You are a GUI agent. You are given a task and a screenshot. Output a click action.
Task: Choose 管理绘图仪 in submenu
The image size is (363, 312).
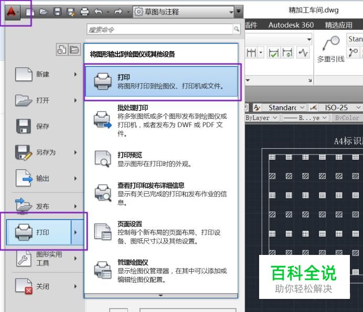(162, 271)
